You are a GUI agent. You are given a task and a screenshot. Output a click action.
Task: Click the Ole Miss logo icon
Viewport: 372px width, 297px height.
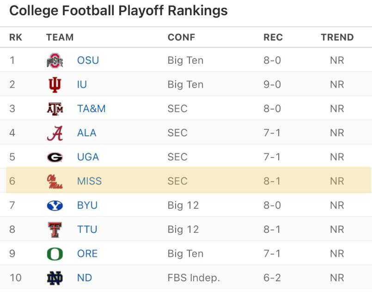pos(55,181)
